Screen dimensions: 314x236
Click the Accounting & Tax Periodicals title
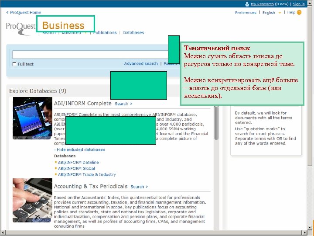click(x=91, y=186)
